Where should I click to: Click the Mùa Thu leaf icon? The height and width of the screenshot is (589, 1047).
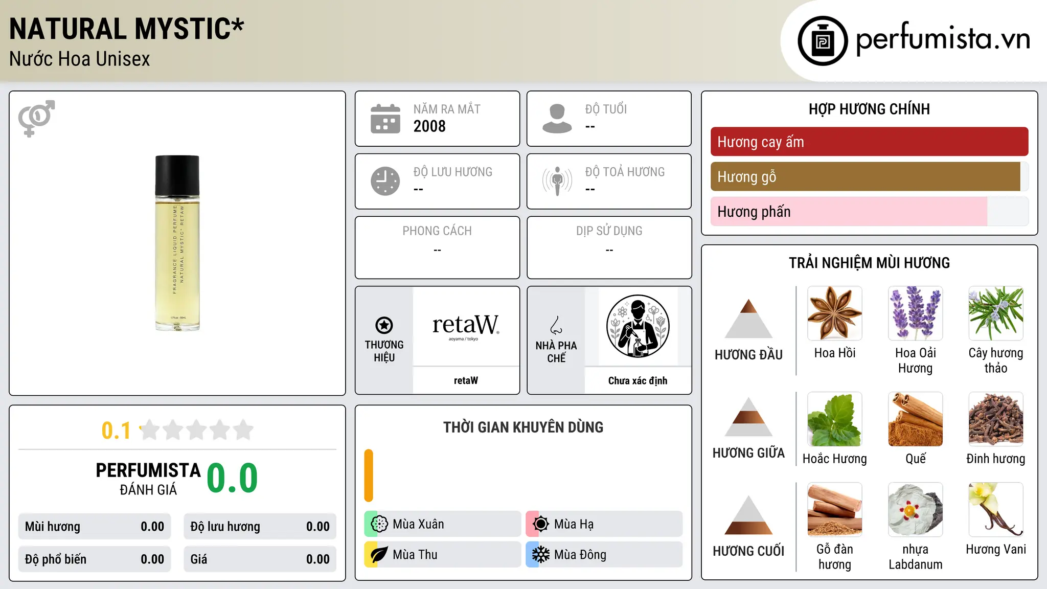click(x=379, y=555)
